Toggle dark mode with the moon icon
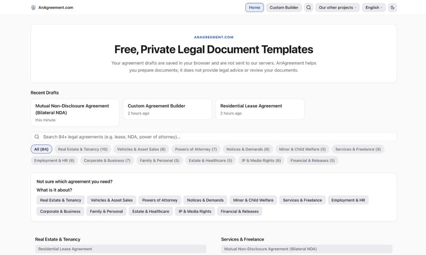 392,7
